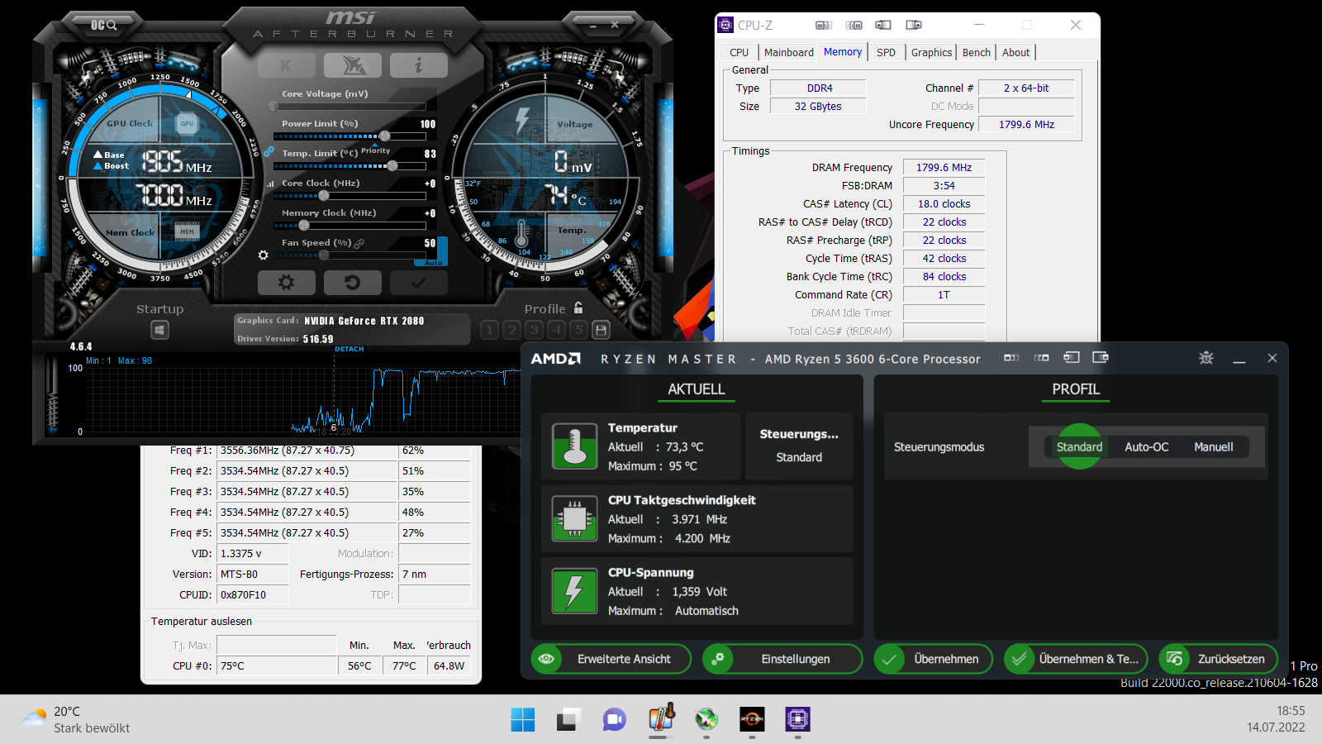The width and height of the screenshot is (1322, 744).
Task: Click the GPU chip icon in the clock gauge
Action: click(188, 124)
